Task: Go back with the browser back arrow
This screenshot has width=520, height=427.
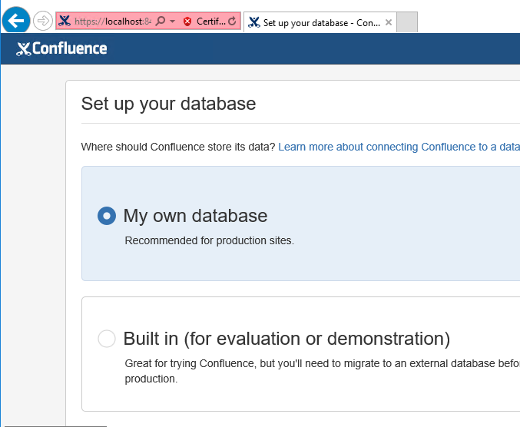Action: click(16, 21)
